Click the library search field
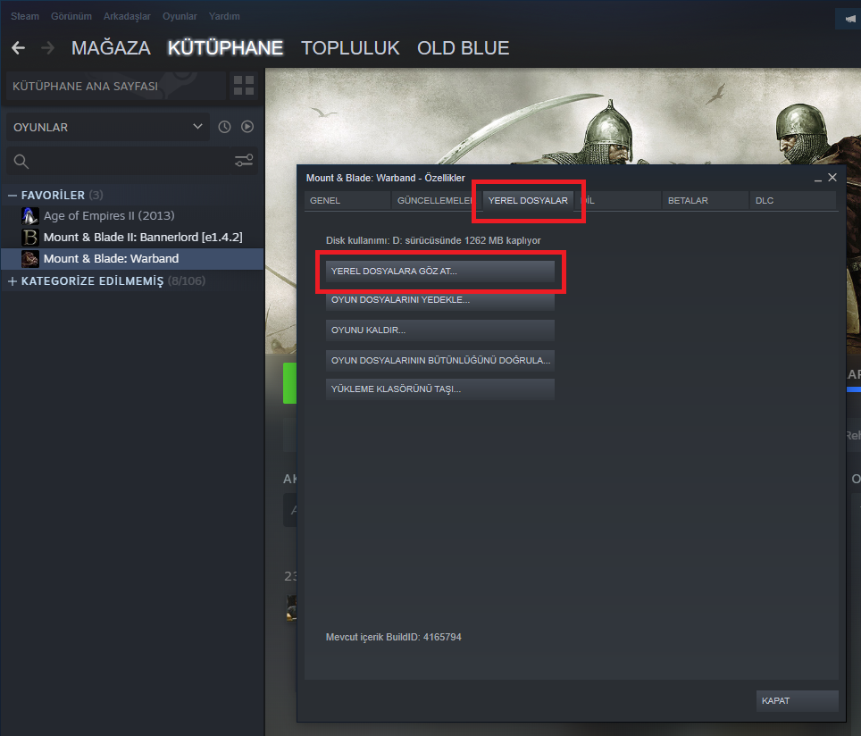 [132, 161]
